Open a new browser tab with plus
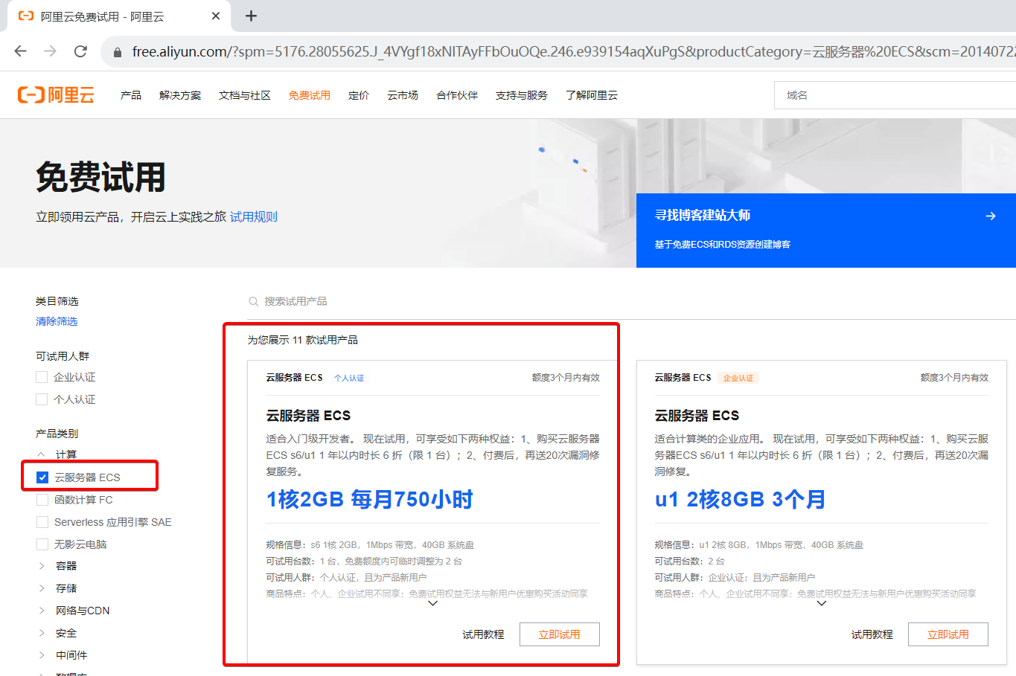1016x676 pixels. coord(252,16)
